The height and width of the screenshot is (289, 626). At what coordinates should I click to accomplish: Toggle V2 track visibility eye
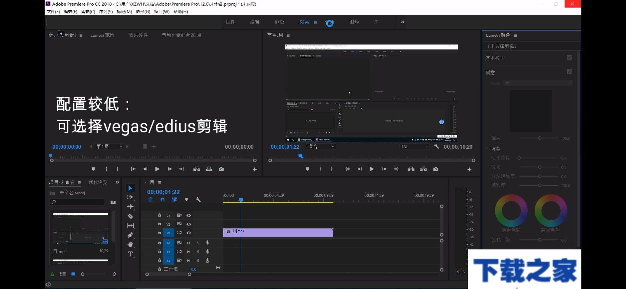pos(188,224)
